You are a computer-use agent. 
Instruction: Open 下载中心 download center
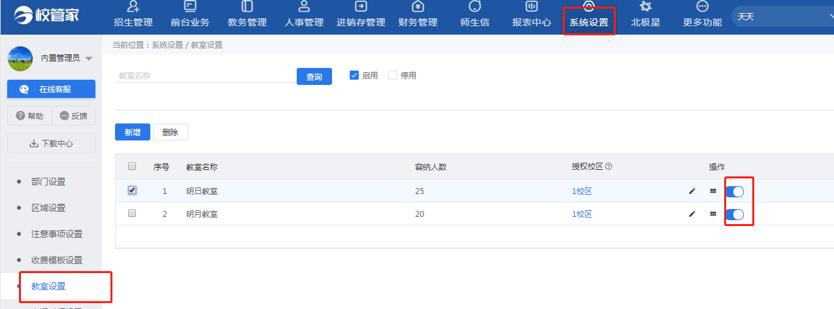pyautogui.click(x=51, y=144)
